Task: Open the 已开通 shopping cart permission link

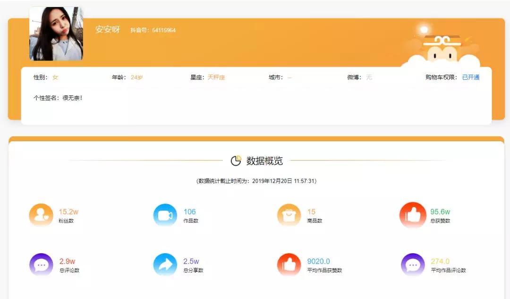Action: [471, 77]
